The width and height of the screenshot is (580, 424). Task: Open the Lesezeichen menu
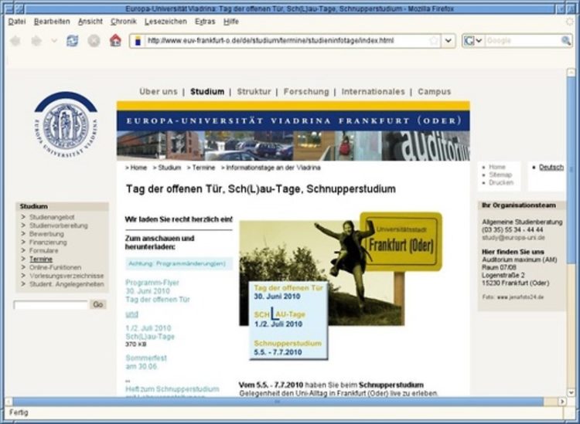point(165,22)
